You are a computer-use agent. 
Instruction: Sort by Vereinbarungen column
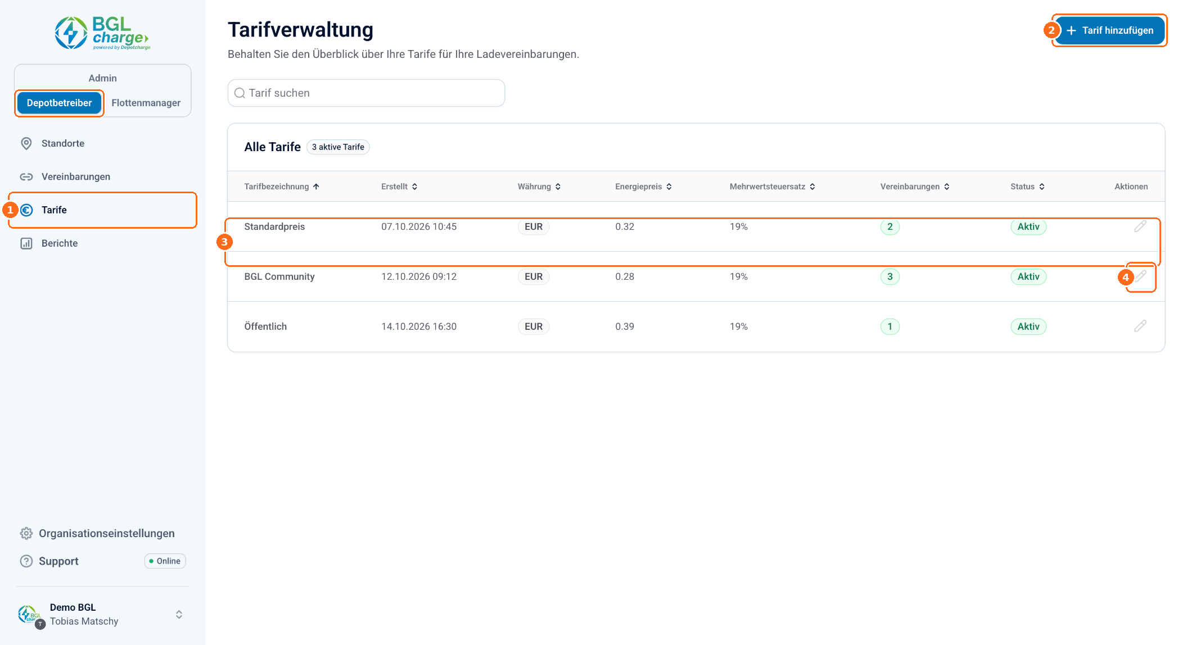(915, 187)
